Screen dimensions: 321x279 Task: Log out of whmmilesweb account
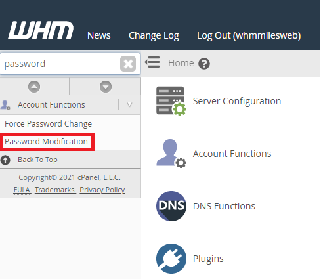pos(249,36)
